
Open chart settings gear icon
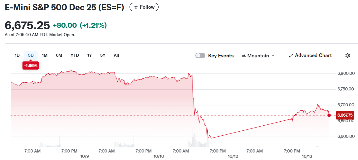coord(348,56)
